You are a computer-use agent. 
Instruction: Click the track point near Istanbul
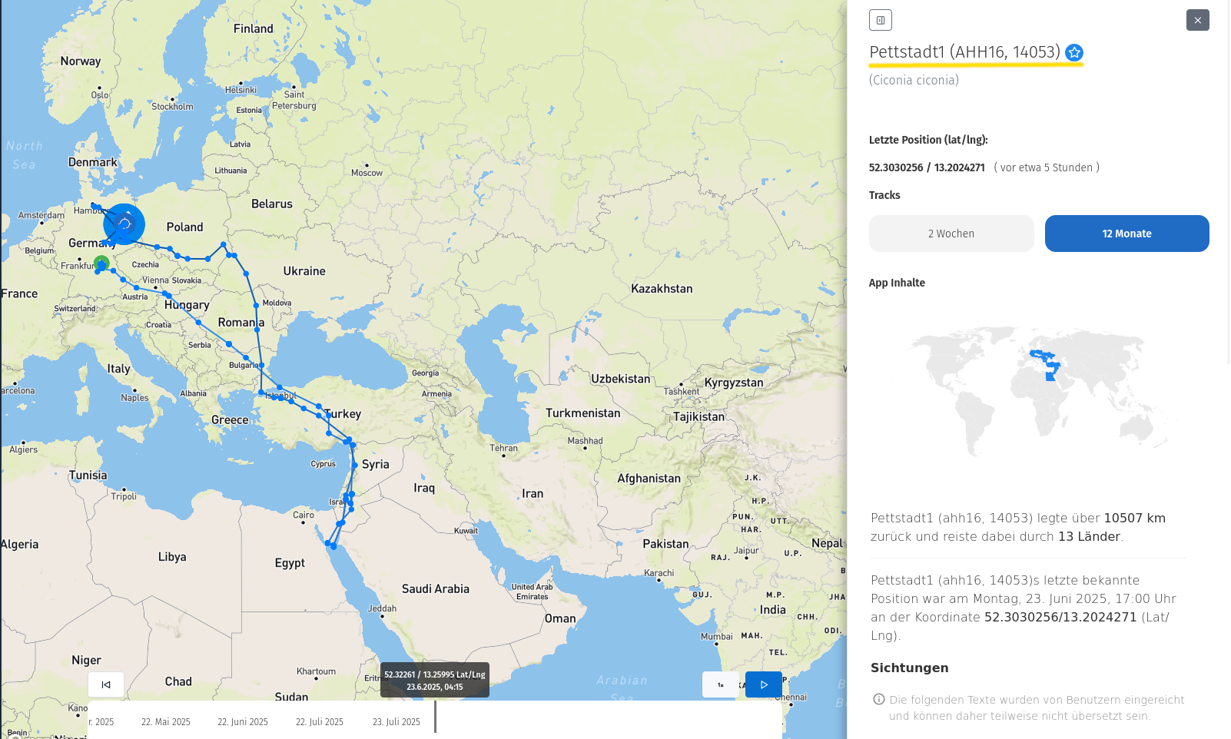(x=274, y=397)
